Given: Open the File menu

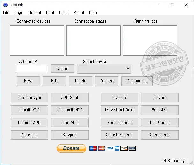Looking at the screenshot, I should point(6,12).
